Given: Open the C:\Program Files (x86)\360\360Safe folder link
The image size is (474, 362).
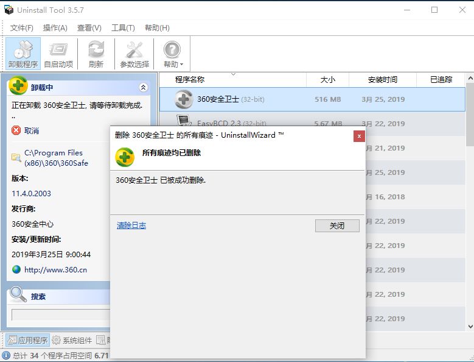Looking at the screenshot, I should [56, 158].
